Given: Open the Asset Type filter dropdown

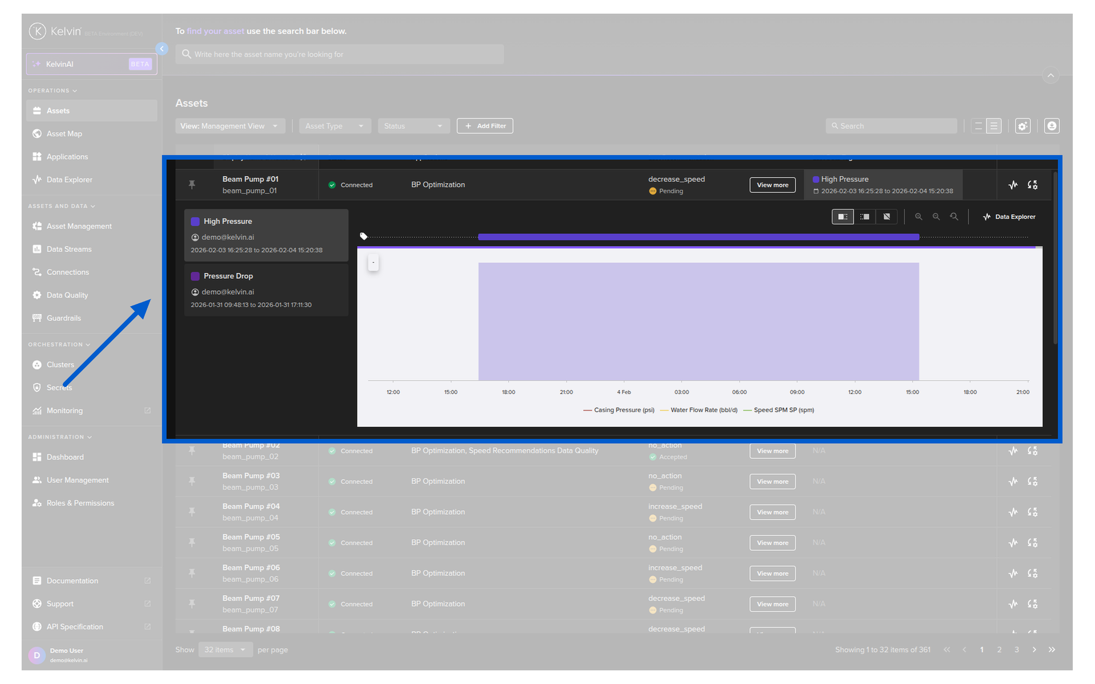Looking at the screenshot, I should [334, 126].
